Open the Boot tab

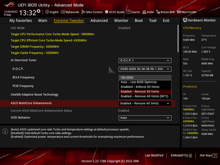139,21
